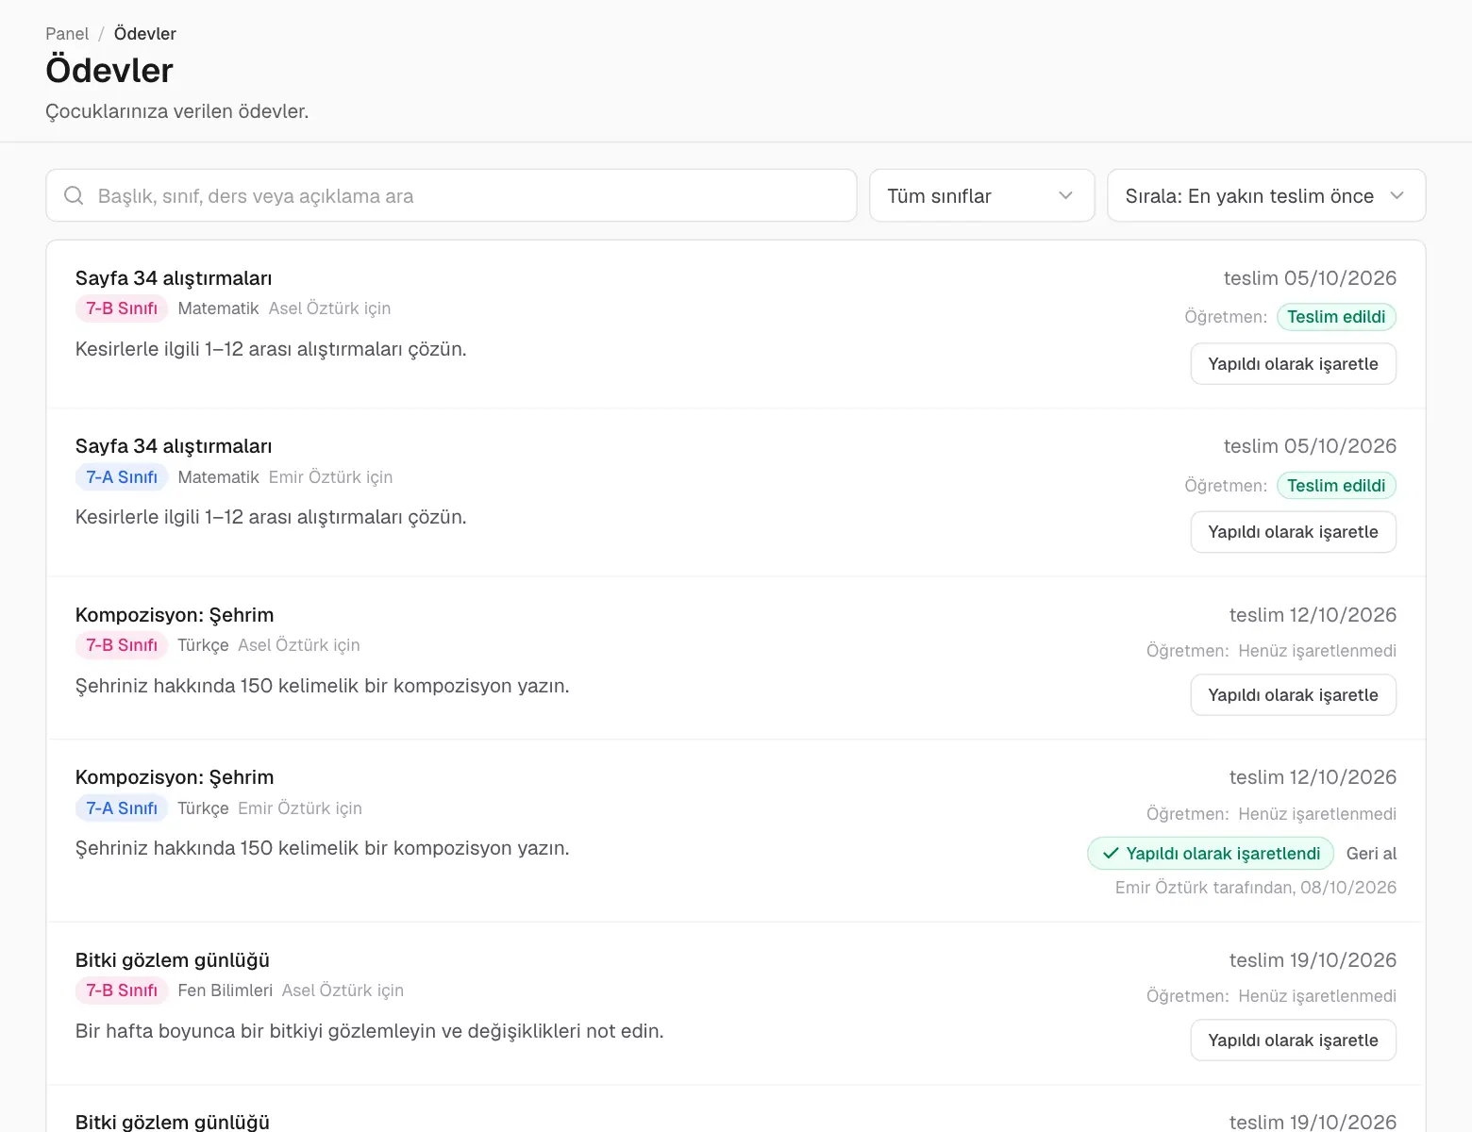This screenshot has height=1132, width=1472.
Task: Click 'Teslim edildi' badge for Emir's Sayfa 34
Action: coord(1336,486)
